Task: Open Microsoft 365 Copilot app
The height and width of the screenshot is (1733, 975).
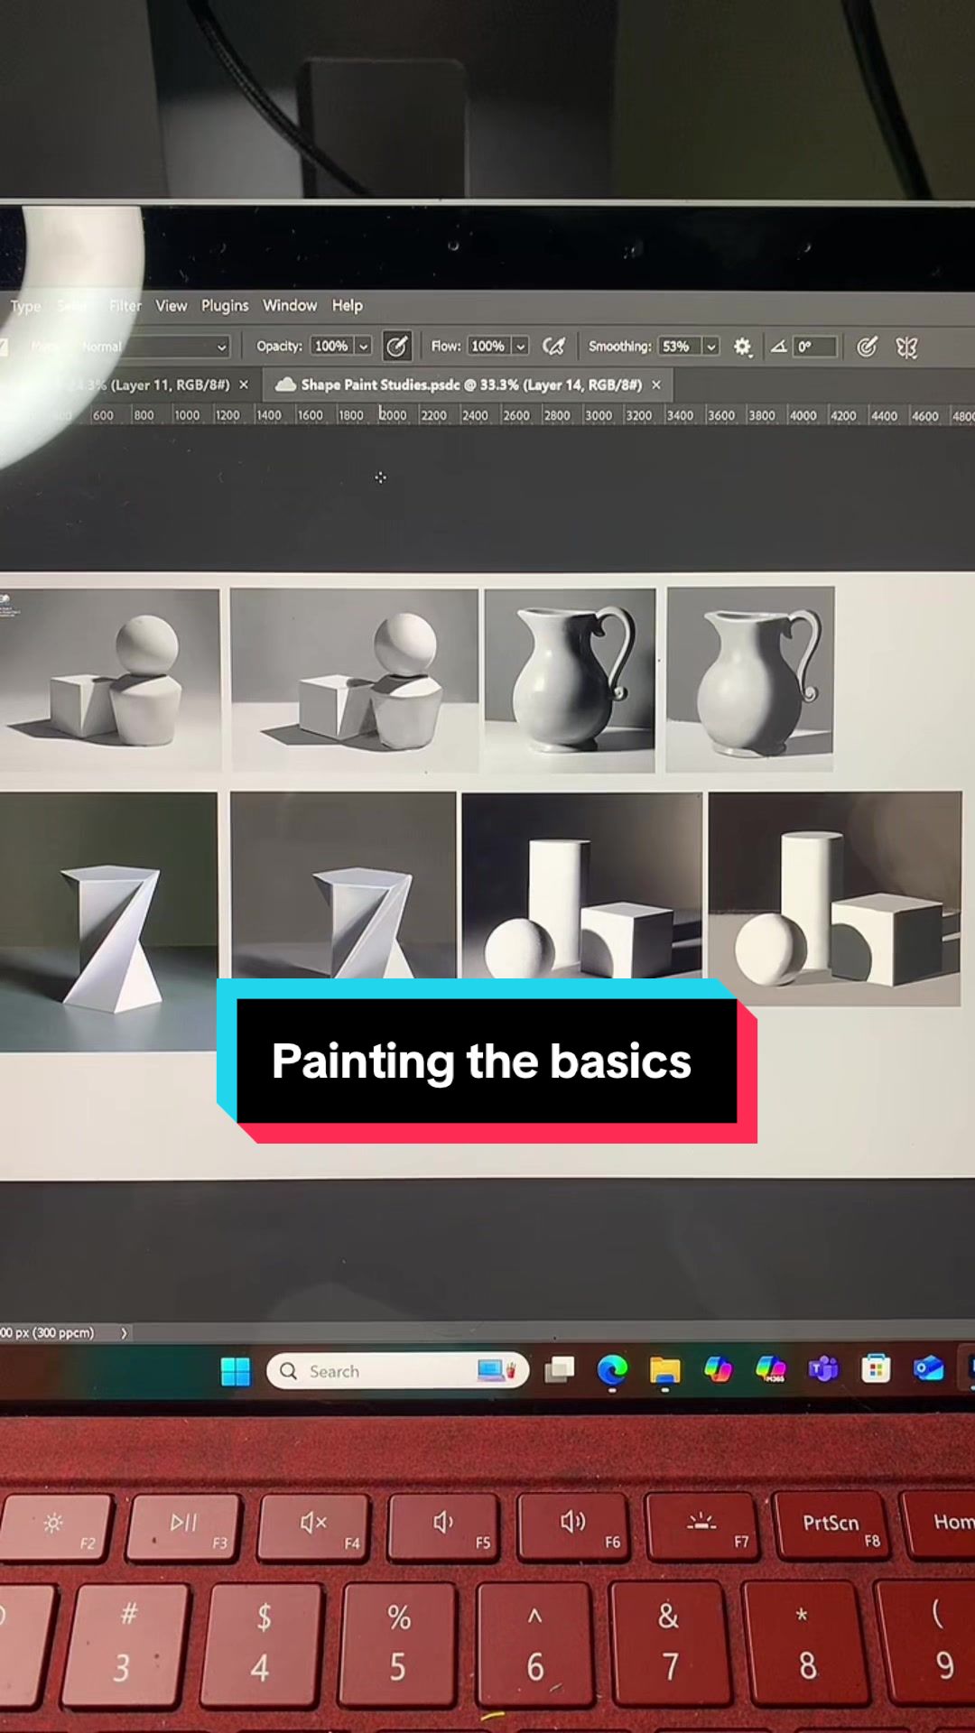Action: 771,1369
